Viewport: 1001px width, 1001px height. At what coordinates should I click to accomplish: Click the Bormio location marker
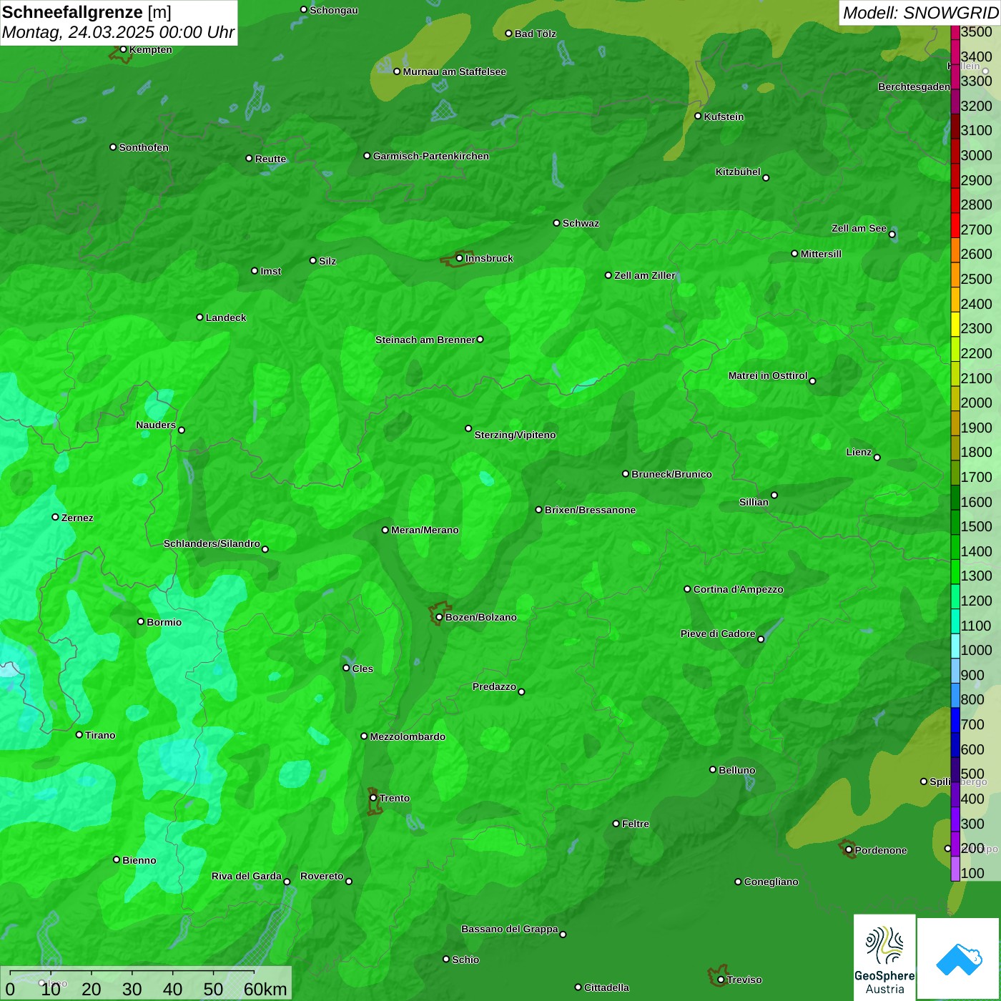tap(141, 621)
